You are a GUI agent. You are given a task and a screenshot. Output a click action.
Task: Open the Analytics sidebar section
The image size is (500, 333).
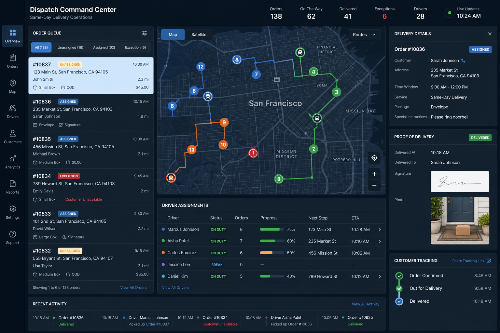pyautogui.click(x=13, y=162)
